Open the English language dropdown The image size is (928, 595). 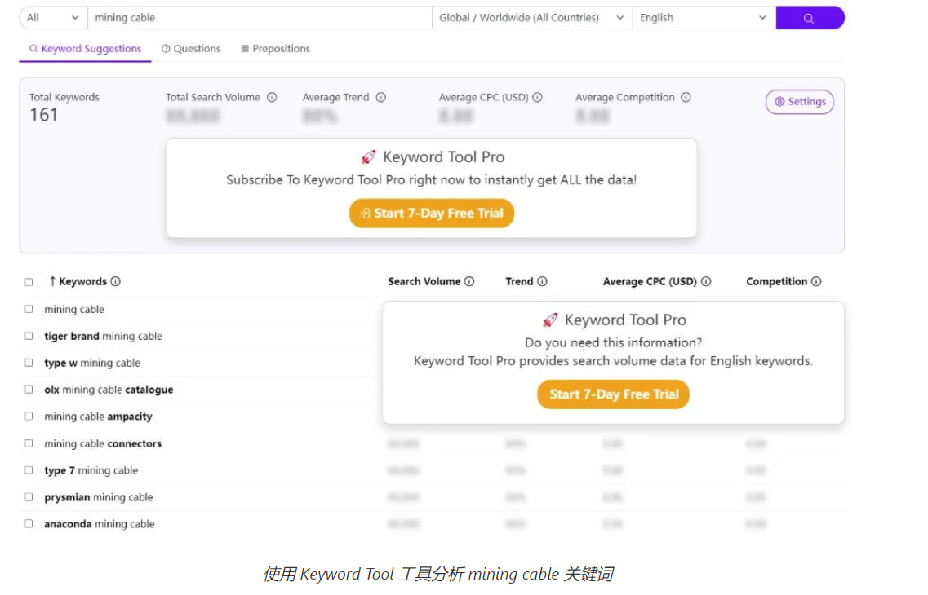pos(704,18)
